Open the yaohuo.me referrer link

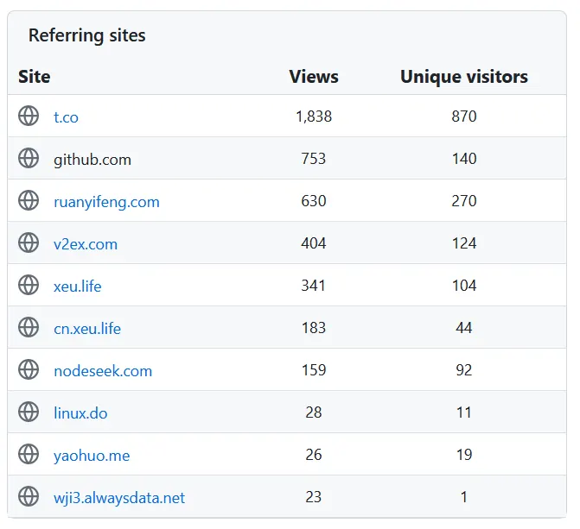(x=92, y=456)
